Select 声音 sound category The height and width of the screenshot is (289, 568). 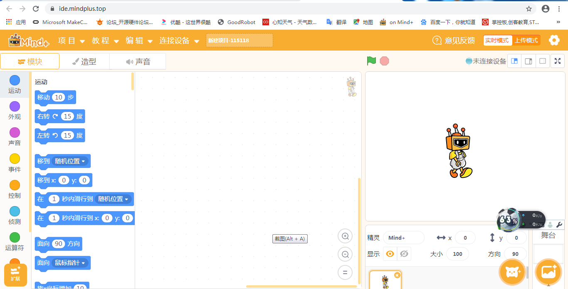(15, 137)
